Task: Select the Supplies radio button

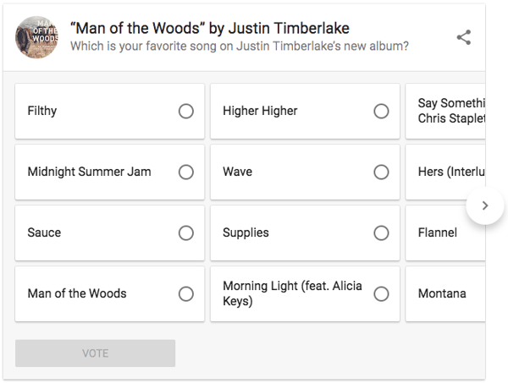Action: tap(381, 233)
